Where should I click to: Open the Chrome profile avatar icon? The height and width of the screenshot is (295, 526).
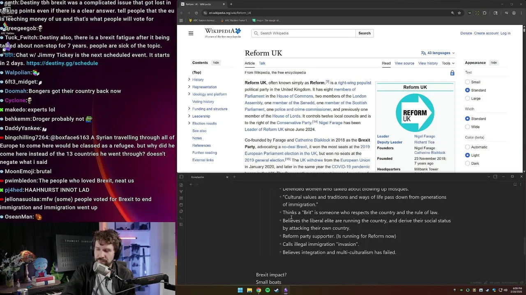(x=514, y=13)
